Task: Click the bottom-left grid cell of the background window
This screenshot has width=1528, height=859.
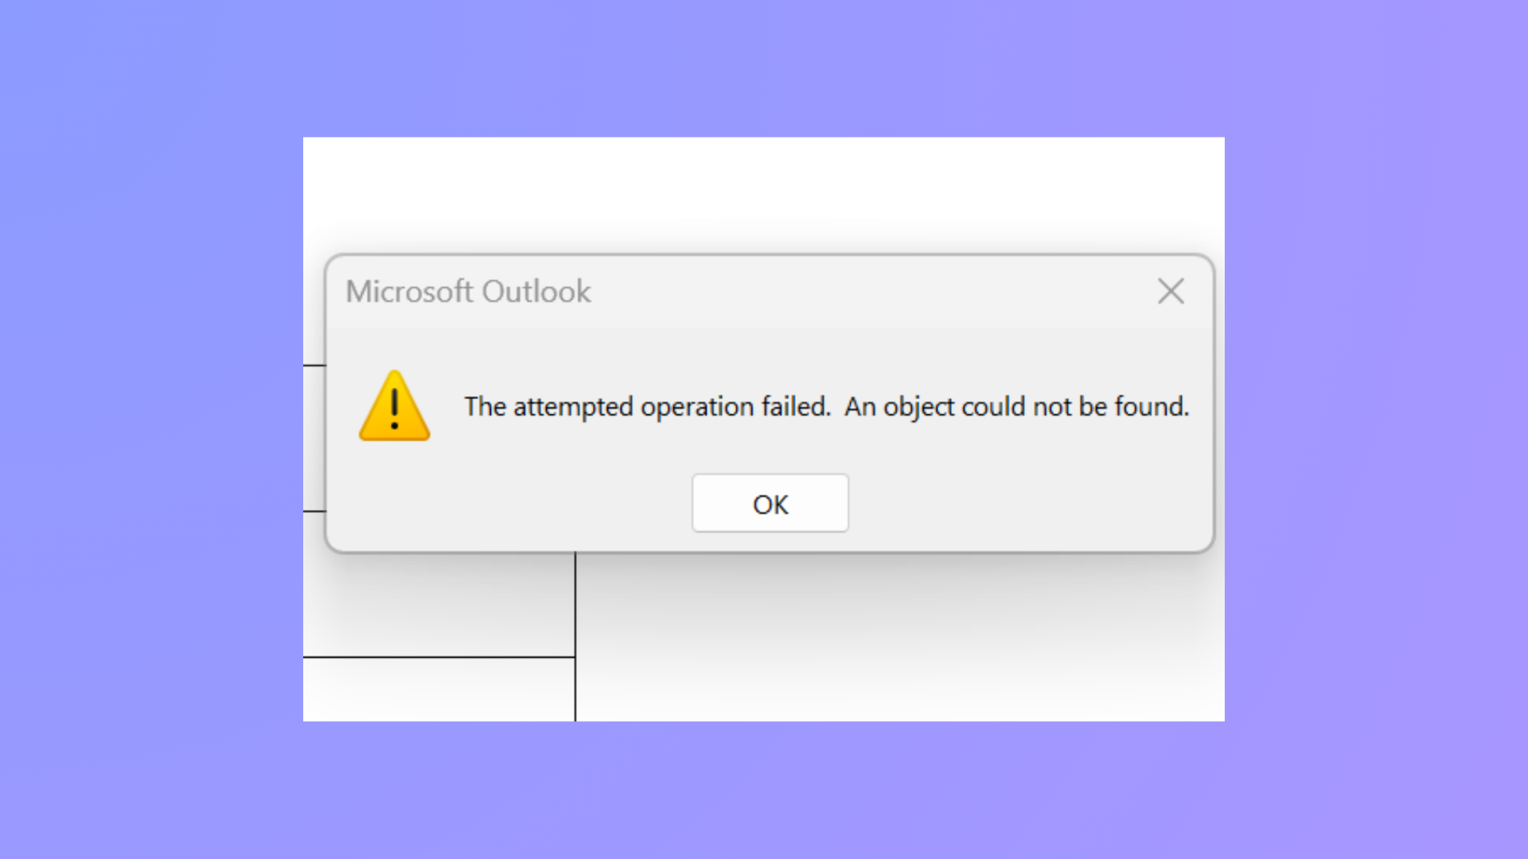Action: click(x=438, y=688)
